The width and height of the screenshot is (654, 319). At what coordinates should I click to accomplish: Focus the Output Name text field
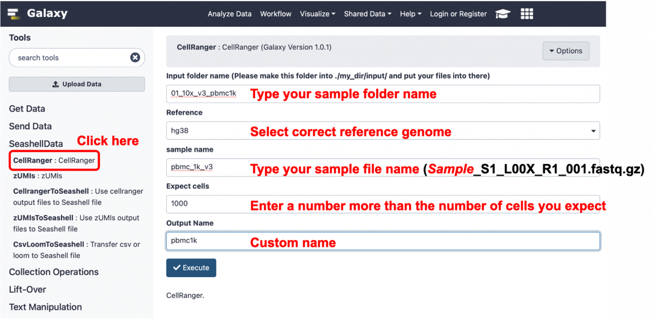click(383, 241)
